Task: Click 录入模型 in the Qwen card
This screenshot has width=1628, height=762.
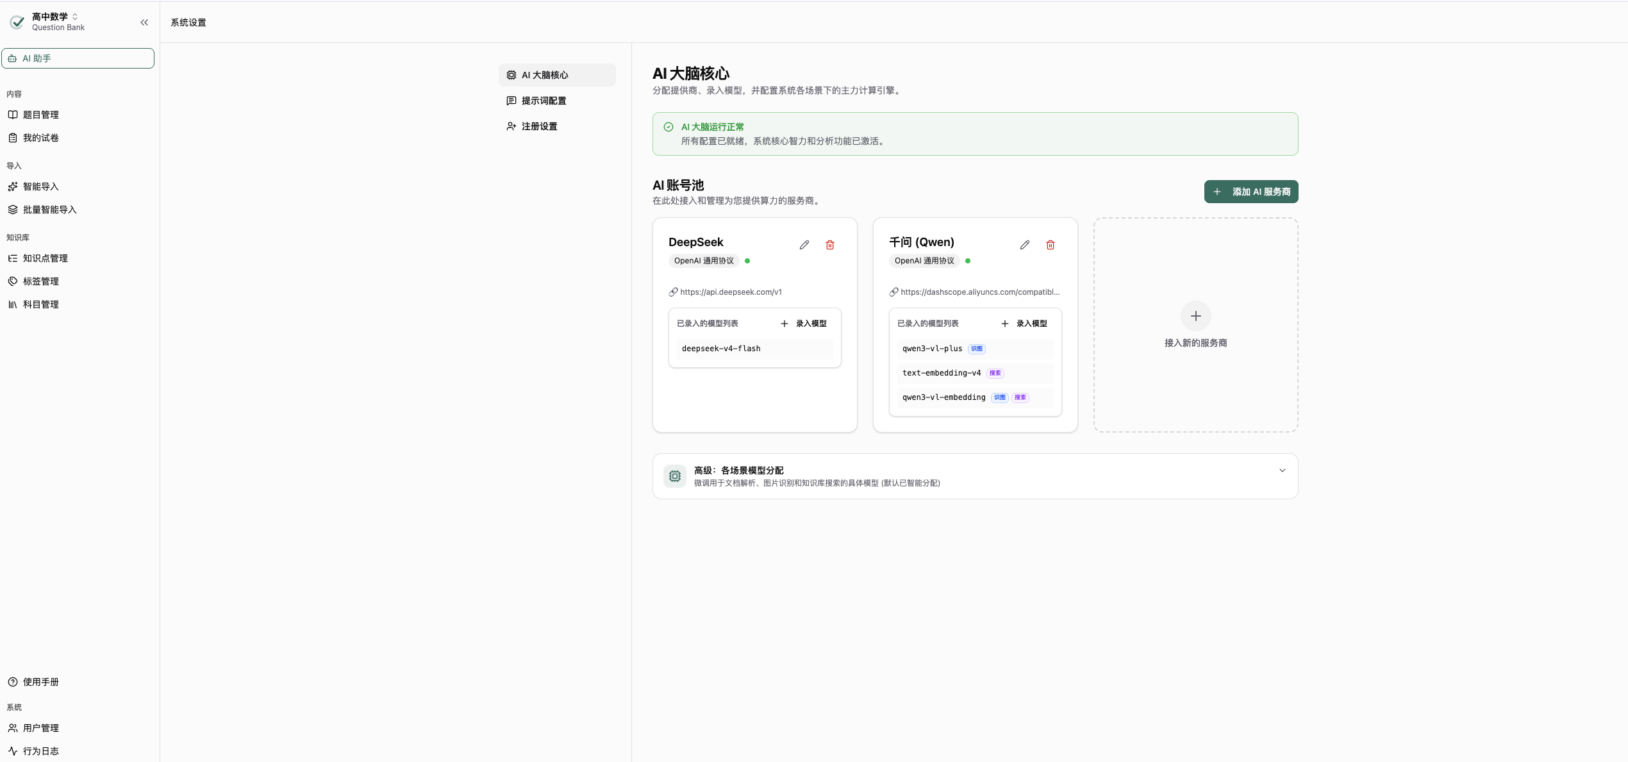Action: point(1024,324)
